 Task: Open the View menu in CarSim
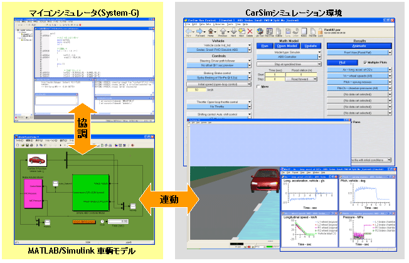pos(238,24)
